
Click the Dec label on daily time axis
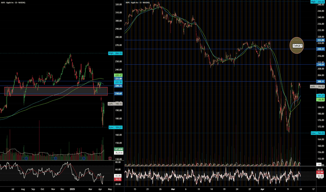[62, 189]
